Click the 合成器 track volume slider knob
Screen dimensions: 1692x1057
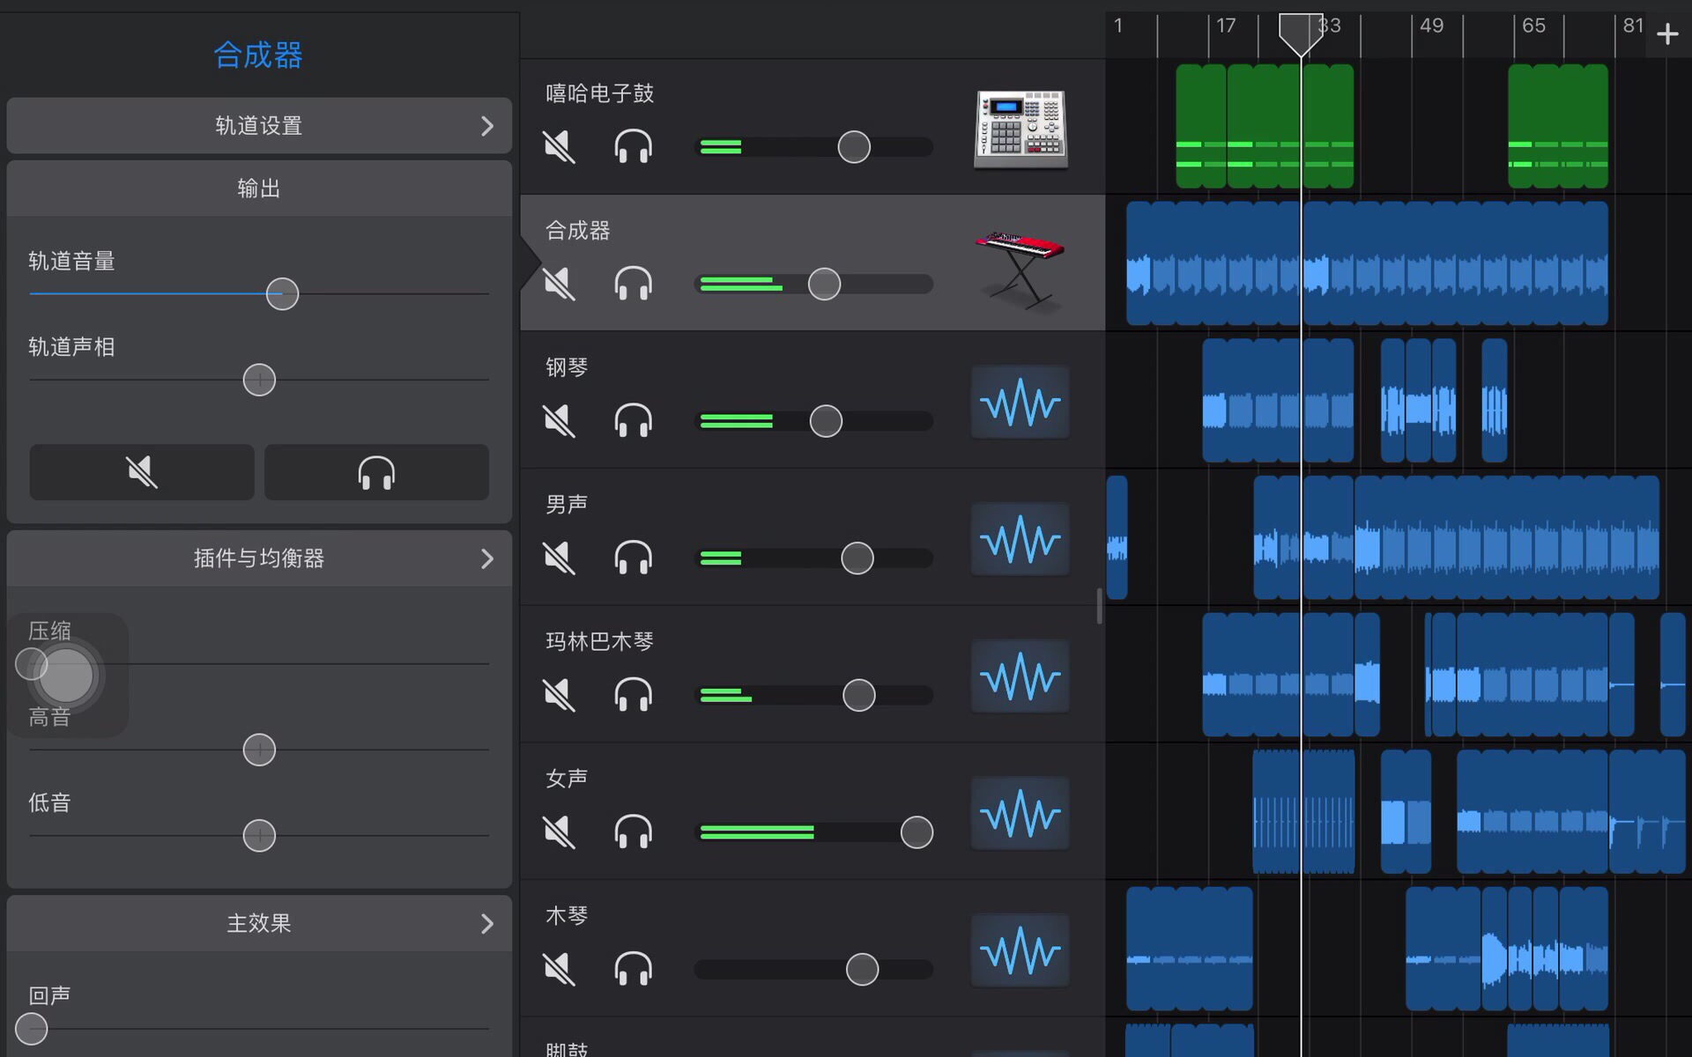point(824,284)
